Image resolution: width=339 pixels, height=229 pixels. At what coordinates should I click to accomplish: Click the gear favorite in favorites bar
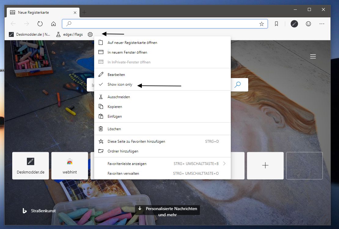[90, 34]
